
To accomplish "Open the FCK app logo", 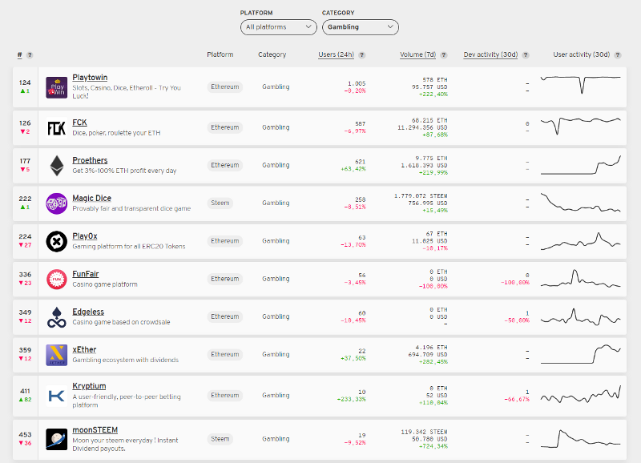I will coord(56,128).
